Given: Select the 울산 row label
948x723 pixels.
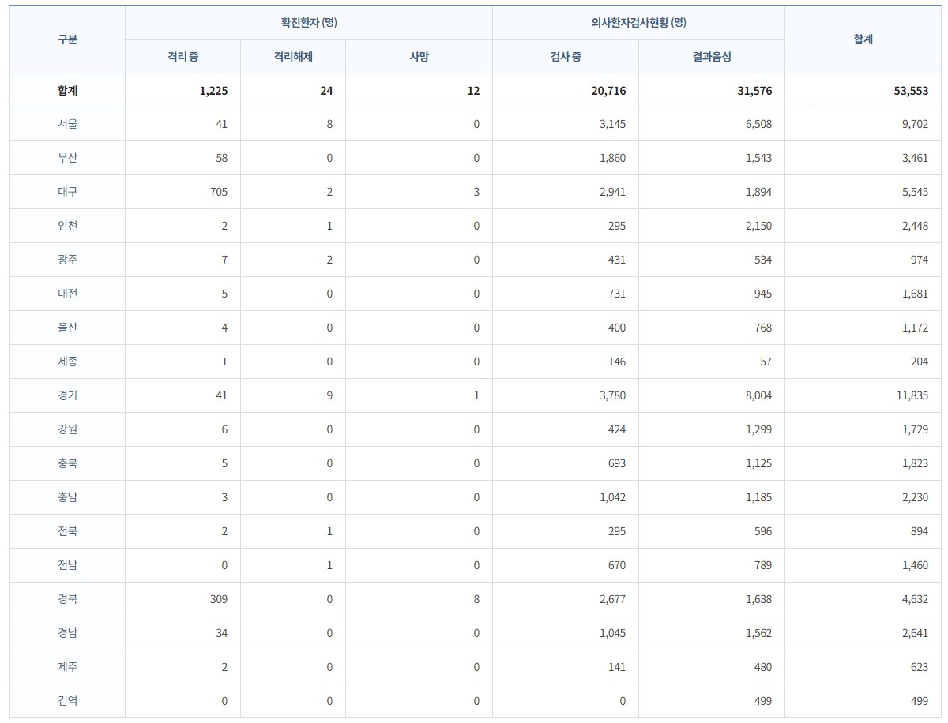Looking at the screenshot, I should [68, 328].
